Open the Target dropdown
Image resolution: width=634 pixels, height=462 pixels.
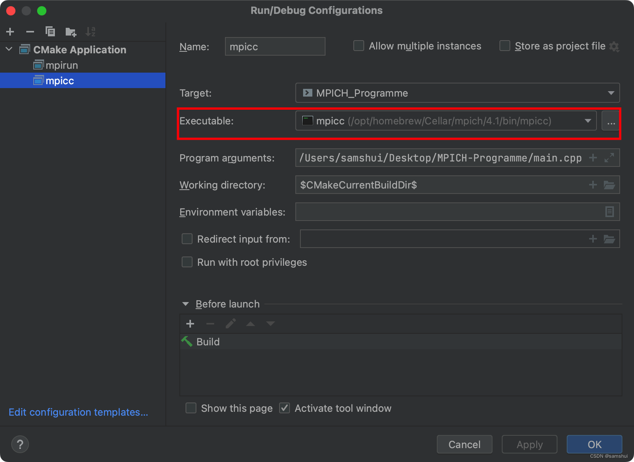(x=611, y=93)
